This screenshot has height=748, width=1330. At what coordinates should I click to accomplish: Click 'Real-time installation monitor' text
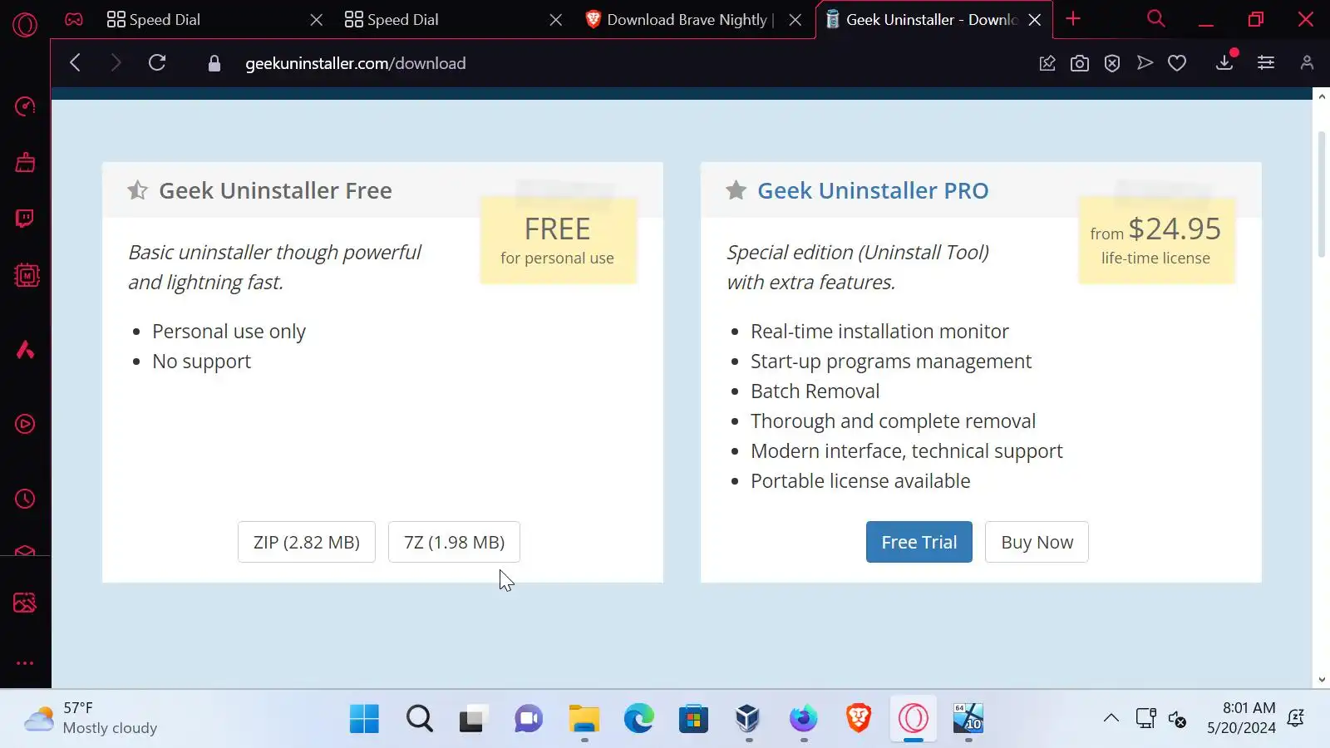tap(879, 332)
